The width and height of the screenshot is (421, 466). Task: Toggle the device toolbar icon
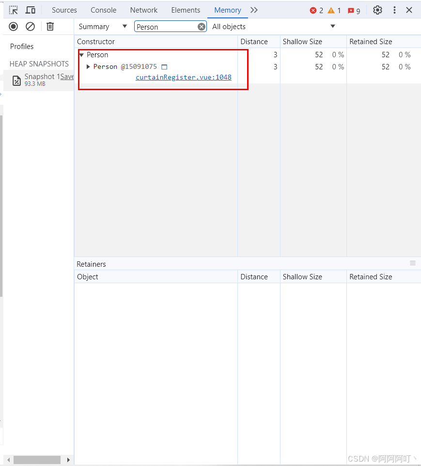pos(30,10)
